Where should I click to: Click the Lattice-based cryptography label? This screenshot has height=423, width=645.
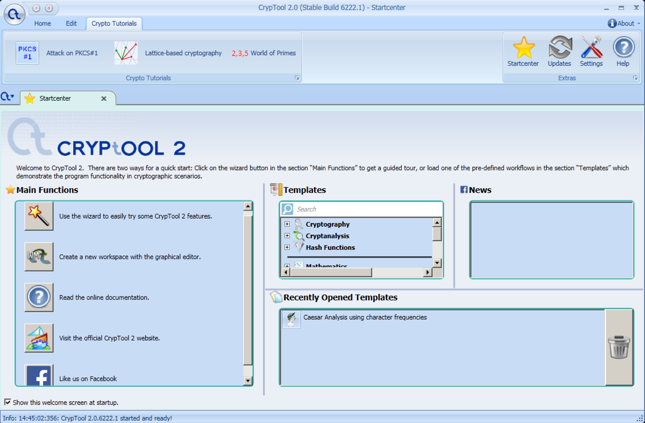coord(183,53)
